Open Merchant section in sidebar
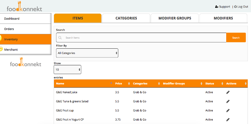Screen dimensions: 251x124 [26, 50]
